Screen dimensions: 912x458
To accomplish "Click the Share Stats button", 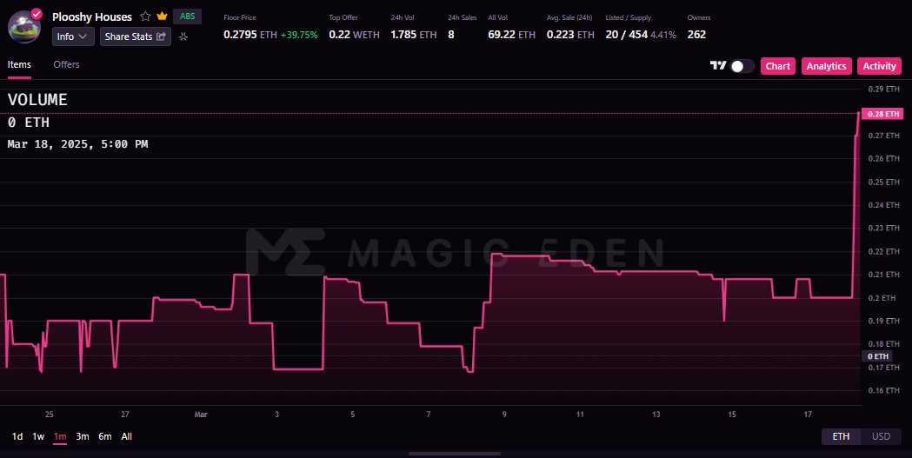I will pos(136,37).
